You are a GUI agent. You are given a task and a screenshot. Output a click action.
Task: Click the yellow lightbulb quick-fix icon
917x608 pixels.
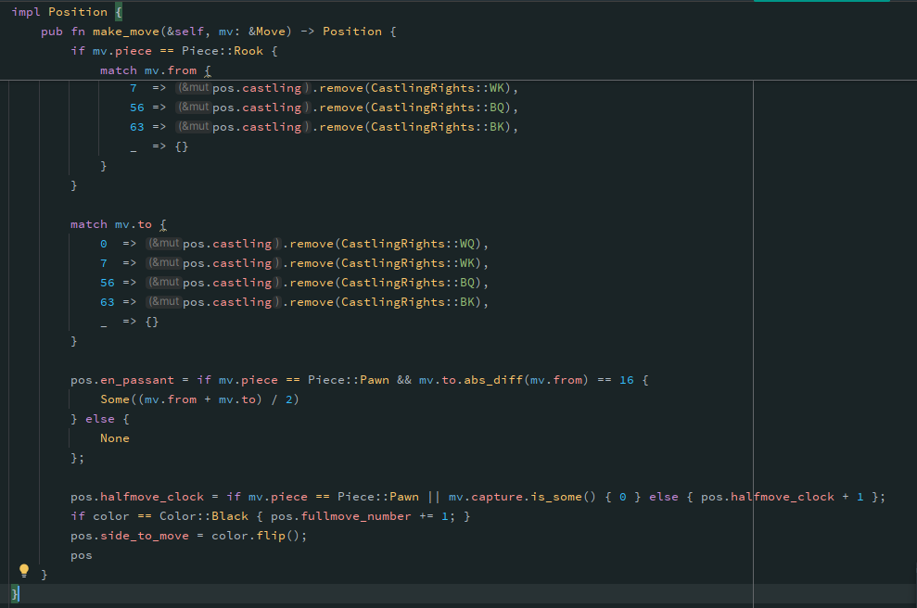coord(24,571)
